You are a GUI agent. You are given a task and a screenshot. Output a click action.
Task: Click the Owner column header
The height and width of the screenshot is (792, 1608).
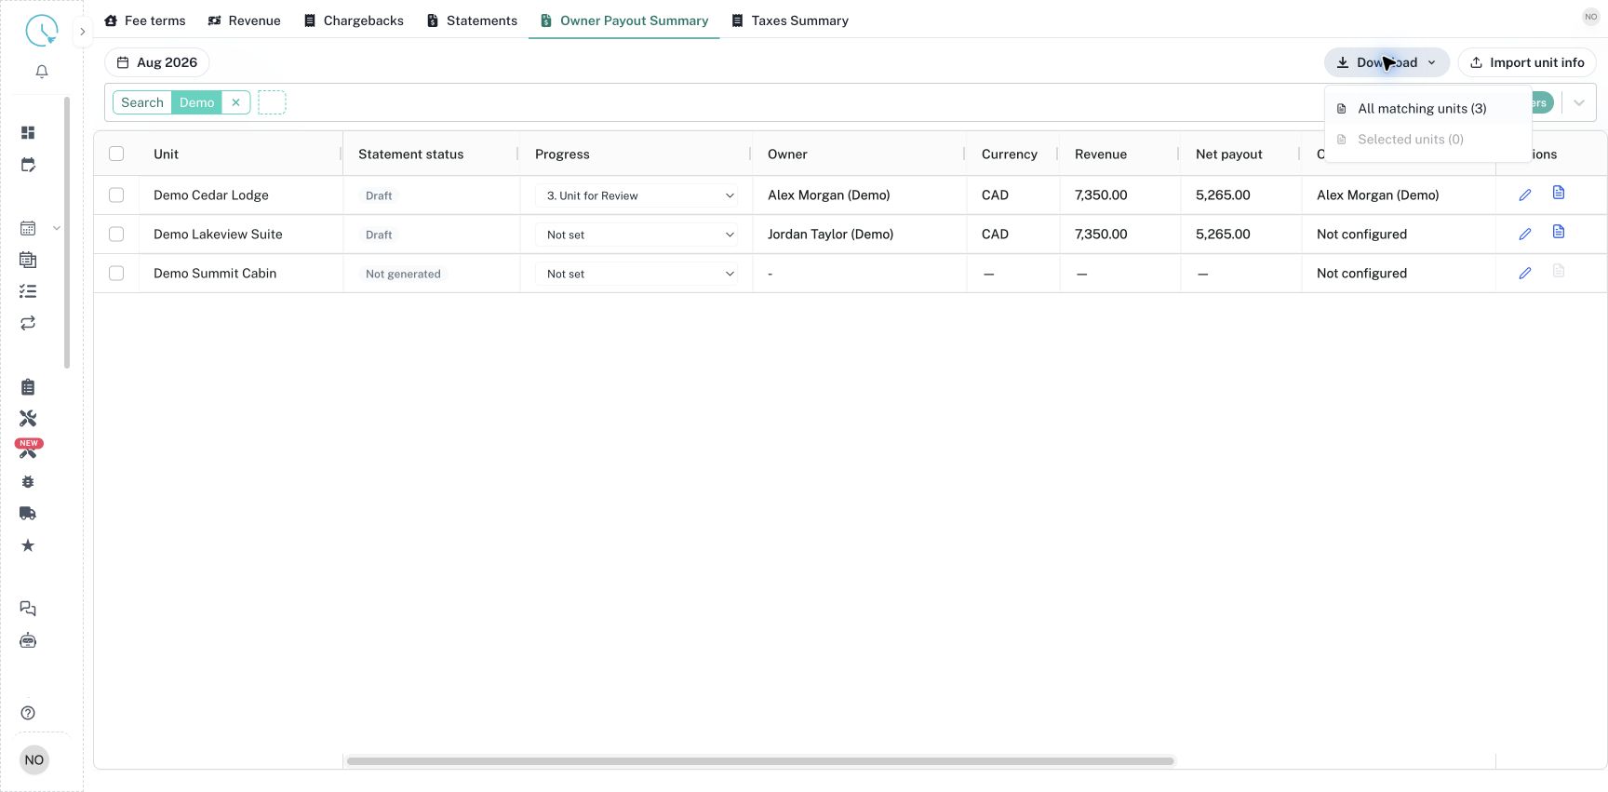click(x=787, y=154)
